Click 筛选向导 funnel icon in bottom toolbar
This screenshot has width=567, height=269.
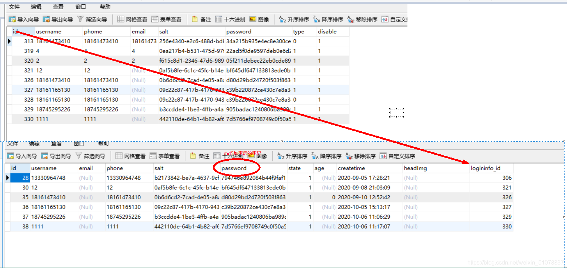tap(79, 156)
